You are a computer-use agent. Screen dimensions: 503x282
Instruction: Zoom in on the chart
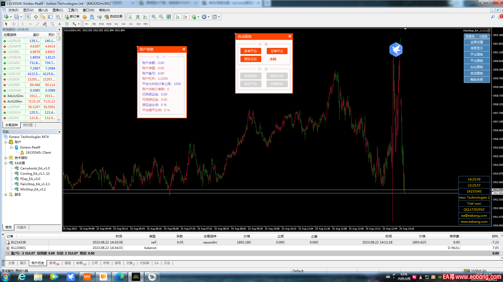tap(154, 17)
